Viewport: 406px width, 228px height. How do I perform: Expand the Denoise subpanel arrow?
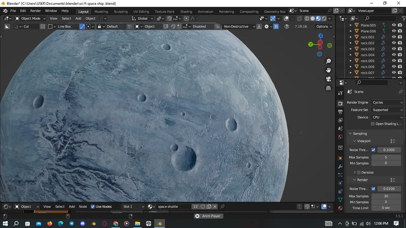[355, 173]
